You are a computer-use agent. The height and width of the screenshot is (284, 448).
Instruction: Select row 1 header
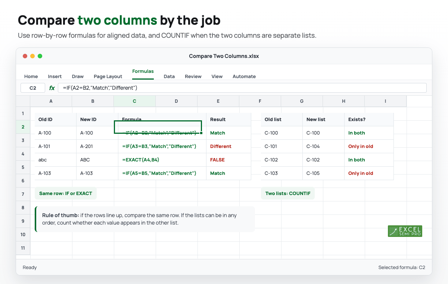[23, 114]
